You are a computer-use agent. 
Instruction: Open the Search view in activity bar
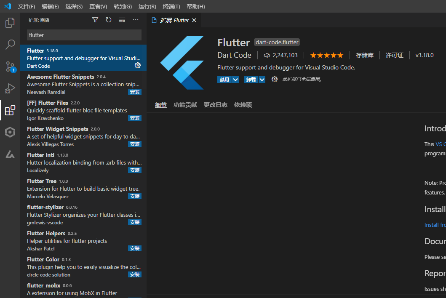10,45
